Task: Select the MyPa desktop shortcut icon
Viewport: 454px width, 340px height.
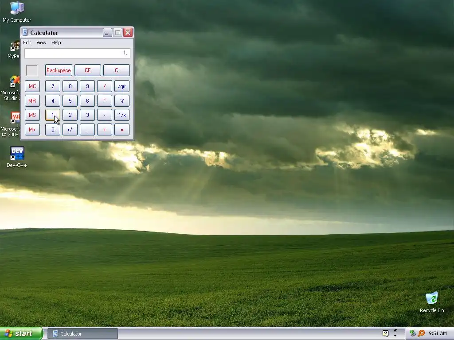Action: point(15,46)
